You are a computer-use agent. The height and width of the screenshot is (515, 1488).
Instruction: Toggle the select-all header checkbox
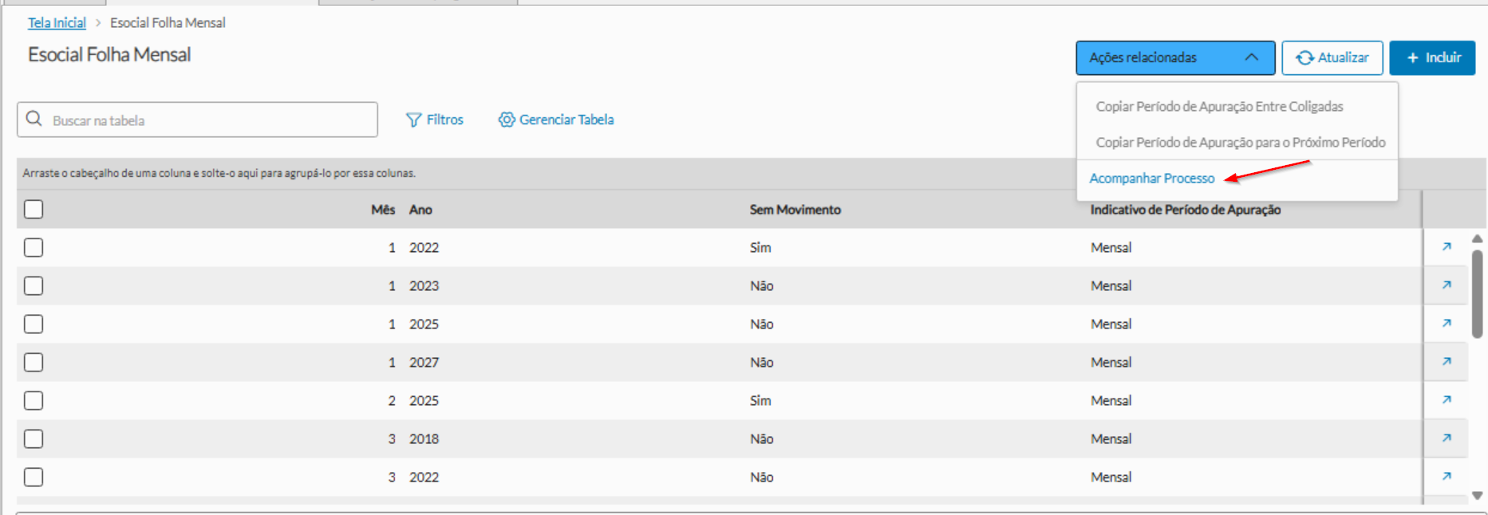pyautogui.click(x=34, y=210)
